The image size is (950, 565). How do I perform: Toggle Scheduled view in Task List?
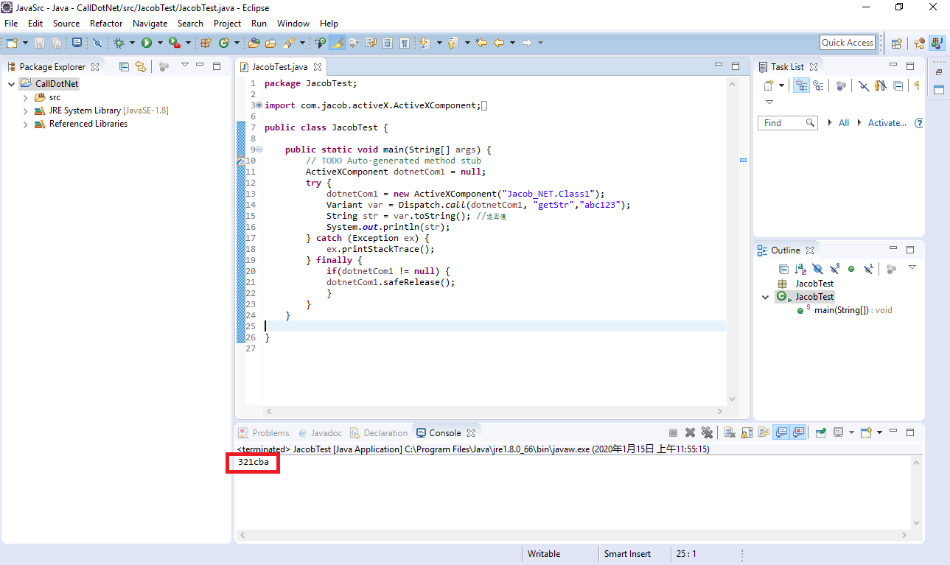[x=818, y=85]
